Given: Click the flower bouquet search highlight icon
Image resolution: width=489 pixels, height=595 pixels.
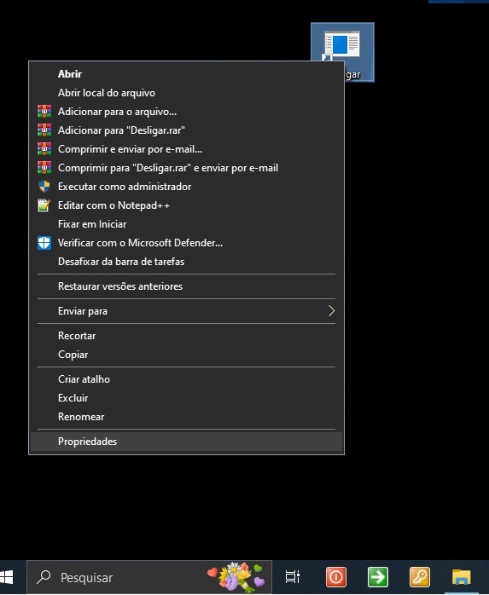Looking at the screenshot, I should coord(236,577).
